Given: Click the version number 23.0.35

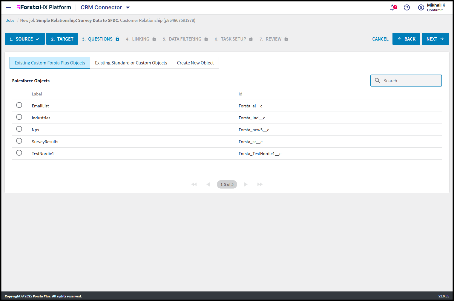Looking at the screenshot, I should [444, 296].
